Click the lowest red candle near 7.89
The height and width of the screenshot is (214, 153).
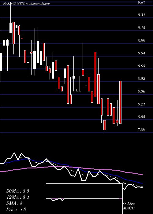click(x=105, y=125)
